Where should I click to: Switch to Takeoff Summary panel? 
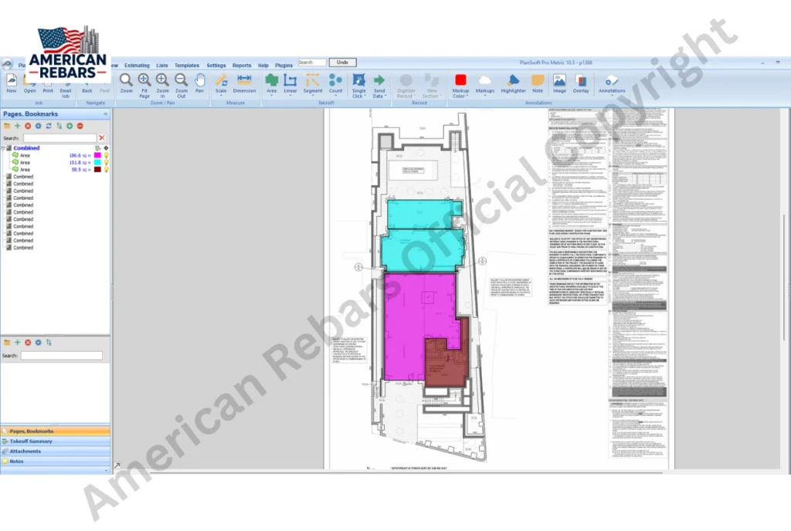coord(31,441)
